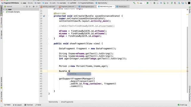Switch to the Person.java tab

[122, 7]
